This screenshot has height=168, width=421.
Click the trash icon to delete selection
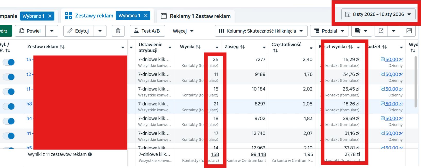118,31
